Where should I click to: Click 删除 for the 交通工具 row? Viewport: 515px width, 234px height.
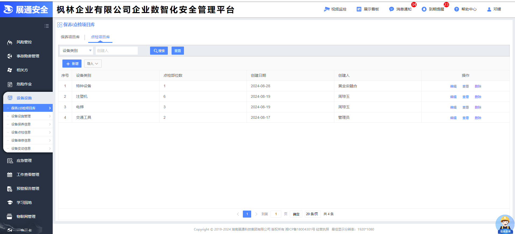[478, 118]
